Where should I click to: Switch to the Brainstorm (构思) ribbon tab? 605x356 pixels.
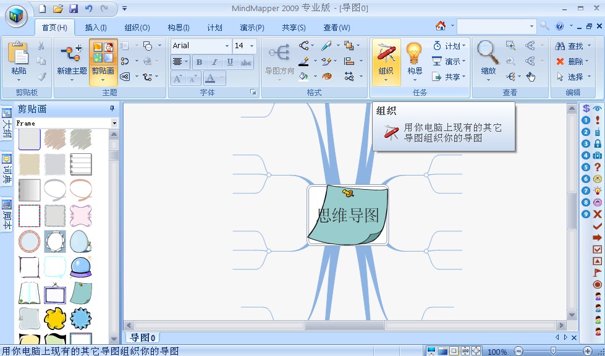point(178,28)
